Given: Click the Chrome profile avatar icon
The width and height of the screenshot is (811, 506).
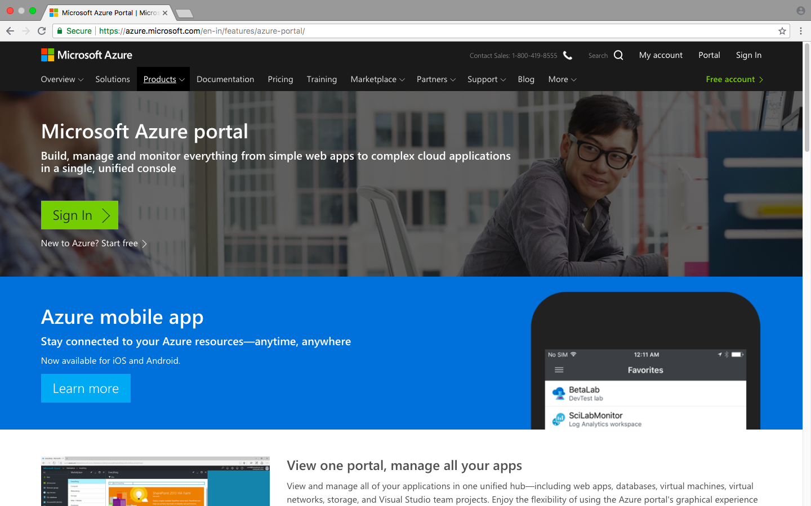Looking at the screenshot, I should pos(801,11).
